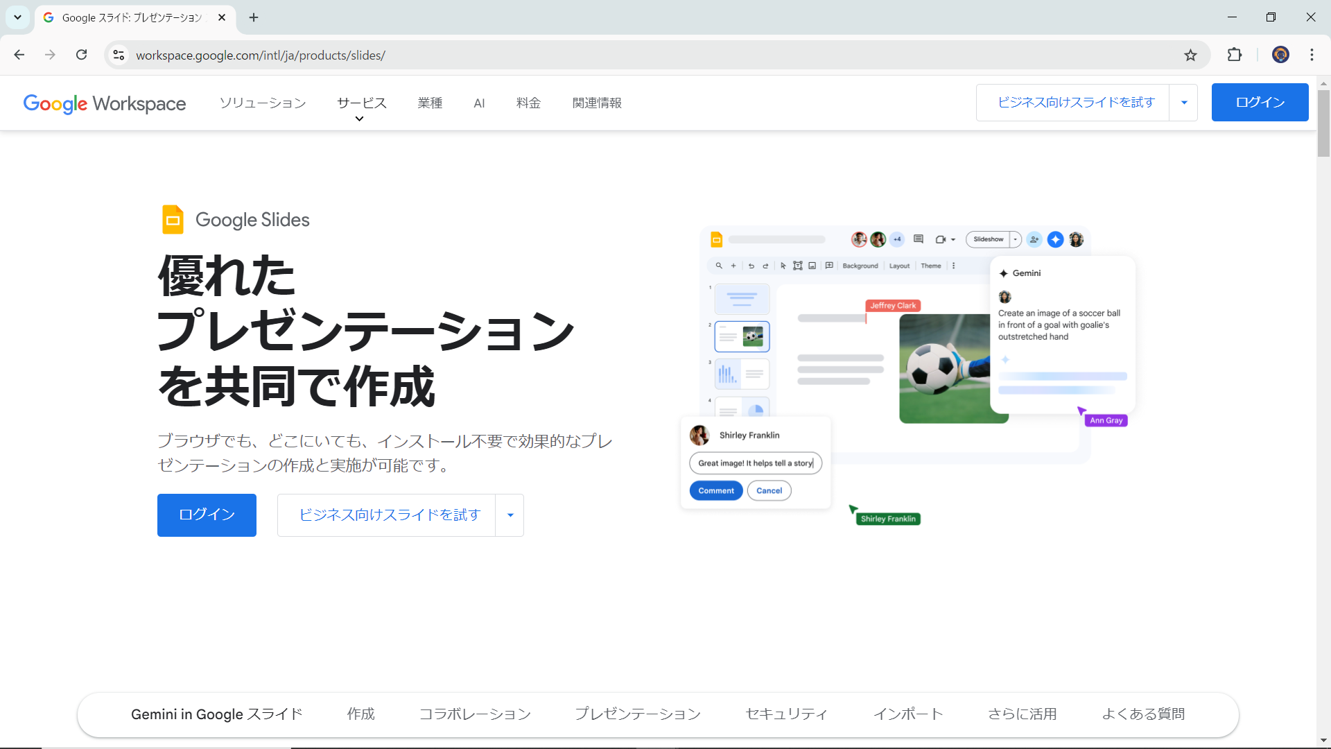Expand the サービス menu
This screenshot has width=1331, height=749.
tap(361, 103)
